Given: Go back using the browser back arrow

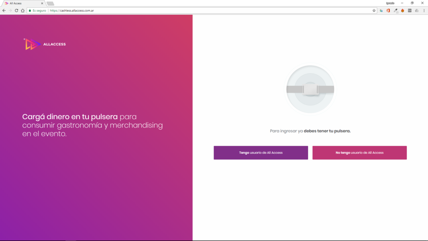Looking at the screenshot, I should 4,11.
